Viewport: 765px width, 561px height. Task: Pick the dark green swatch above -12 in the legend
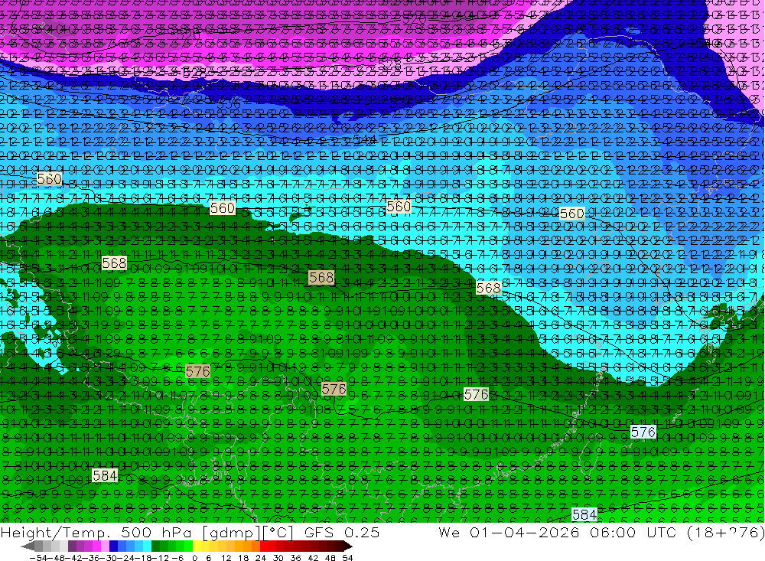point(155,546)
